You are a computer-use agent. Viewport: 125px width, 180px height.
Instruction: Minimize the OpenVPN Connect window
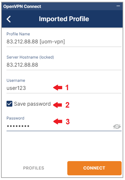click(118, 6)
